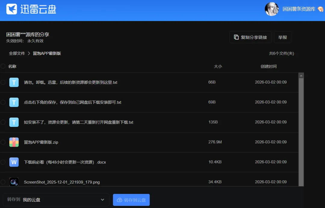Click the badge icon beside 困困薯条资源库
Screen dimensions: 325x208
320,9
